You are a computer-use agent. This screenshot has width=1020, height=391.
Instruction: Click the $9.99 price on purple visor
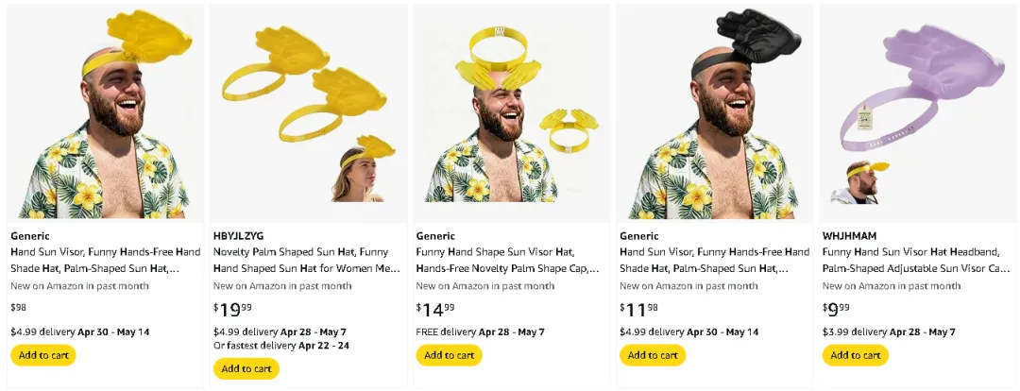point(836,308)
